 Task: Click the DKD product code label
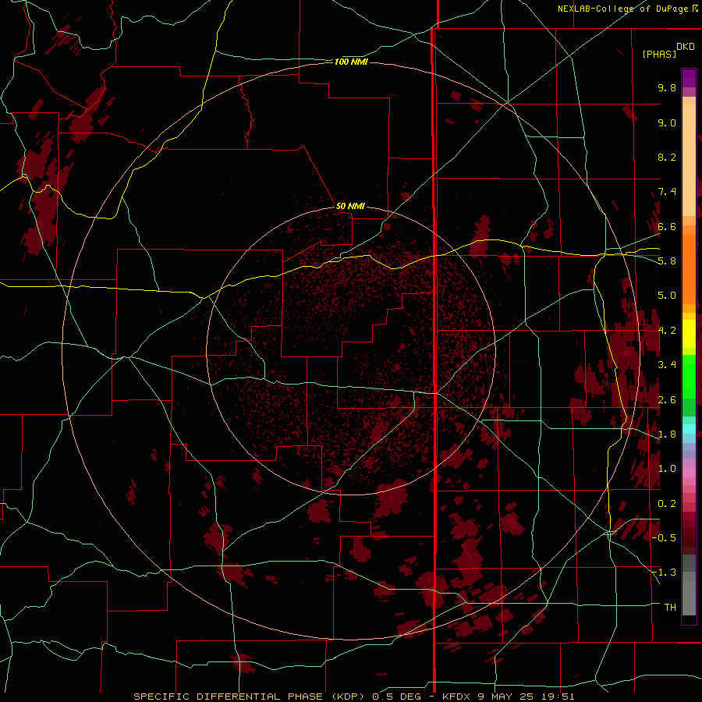686,47
